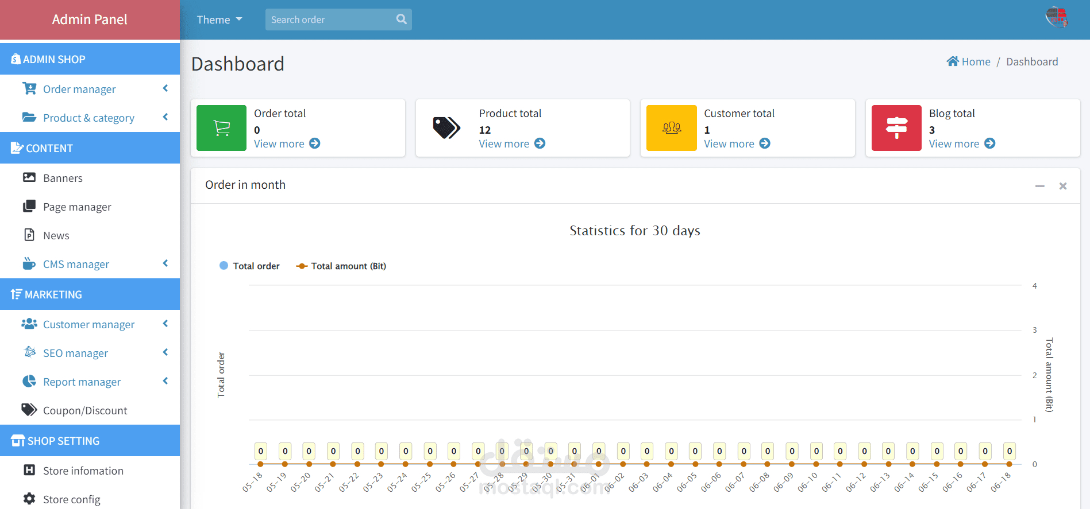Click View more under Order total
Viewport: 1090px width, 509px height.
[279, 143]
